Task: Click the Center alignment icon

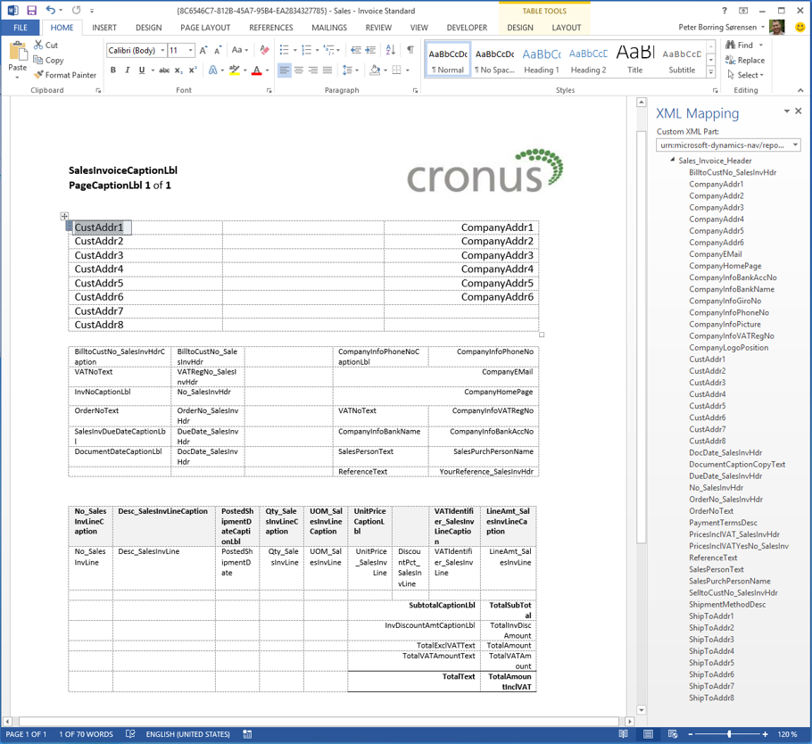Action: tap(299, 70)
